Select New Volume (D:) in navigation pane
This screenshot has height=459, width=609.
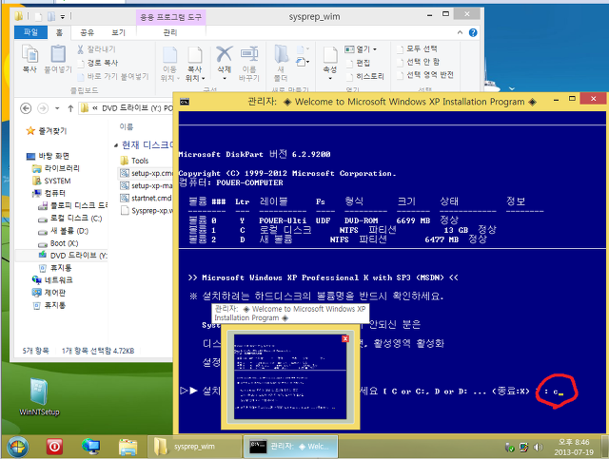click(64, 231)
